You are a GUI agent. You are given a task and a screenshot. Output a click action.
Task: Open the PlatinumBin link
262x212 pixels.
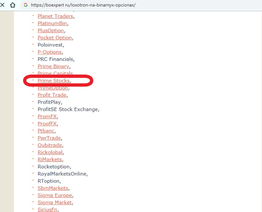coord(52,23)
